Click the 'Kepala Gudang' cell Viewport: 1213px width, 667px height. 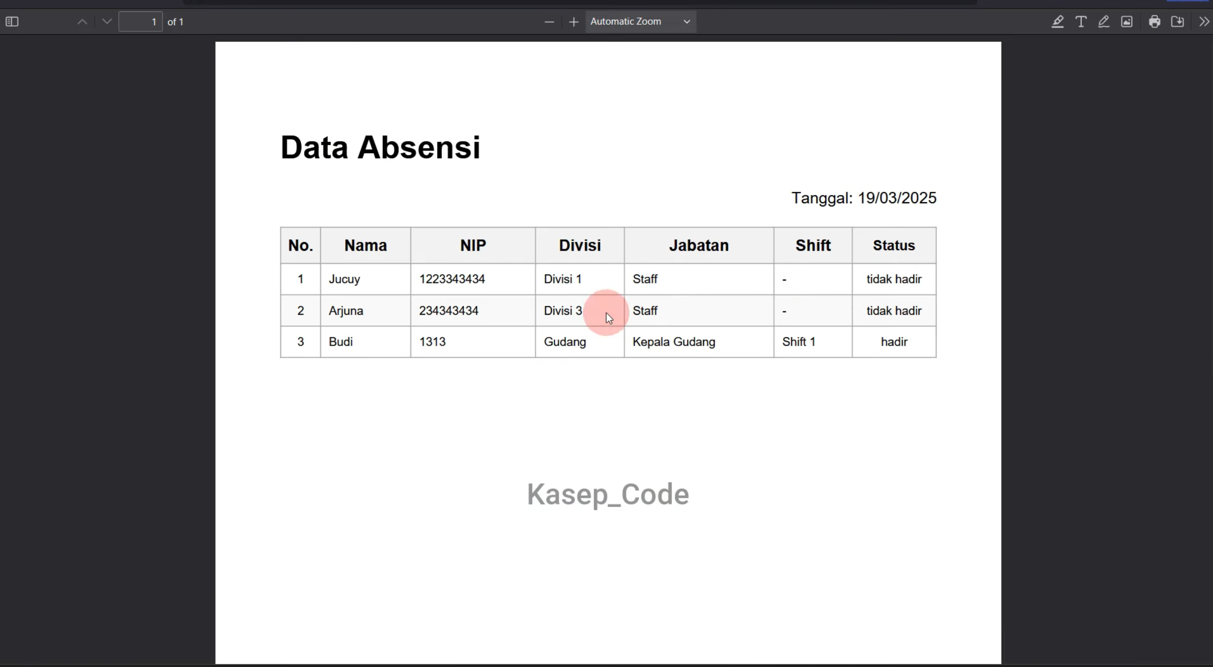point(699,342)
